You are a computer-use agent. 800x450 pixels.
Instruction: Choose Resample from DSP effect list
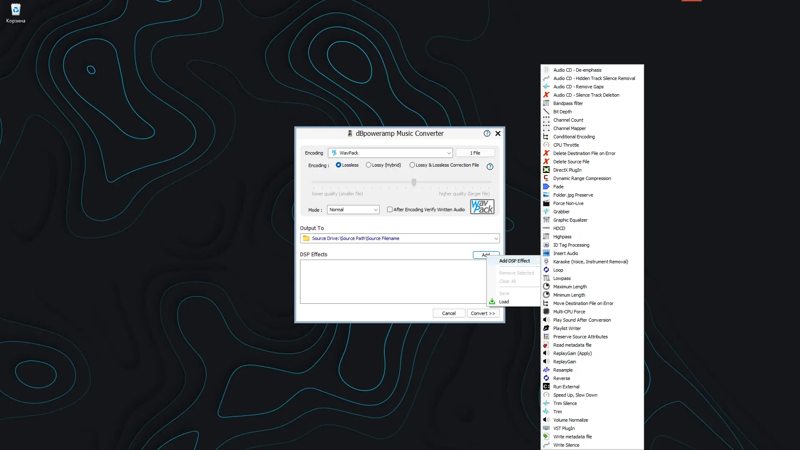(x=563, y=370)
